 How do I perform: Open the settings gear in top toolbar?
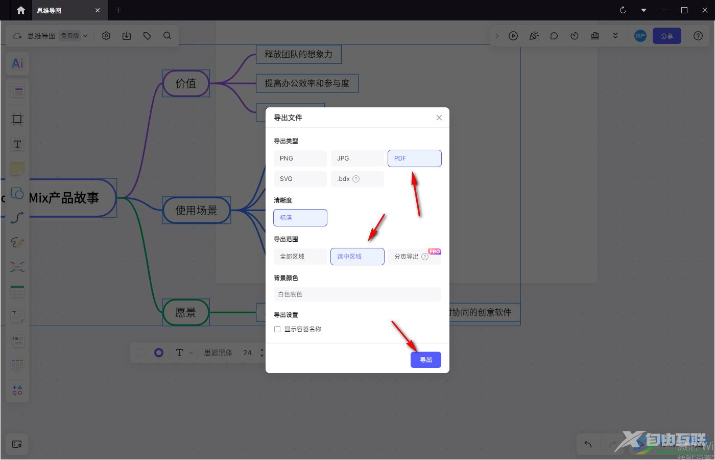pos(106,36)
